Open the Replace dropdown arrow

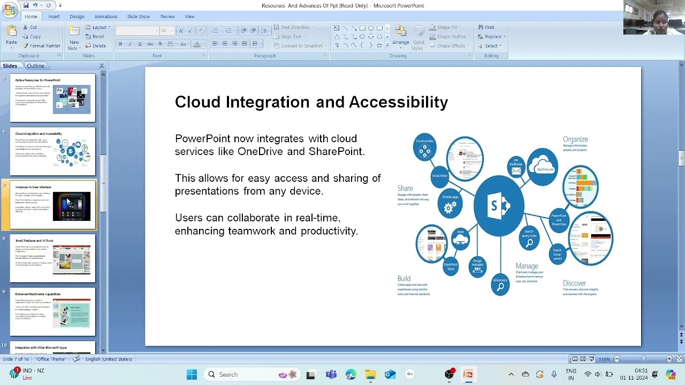[504, 36]
